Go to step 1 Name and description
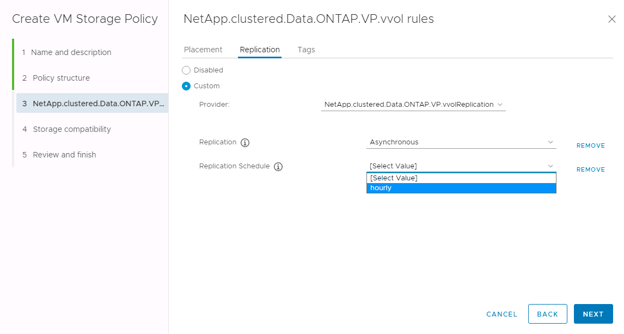 (71, 52)
